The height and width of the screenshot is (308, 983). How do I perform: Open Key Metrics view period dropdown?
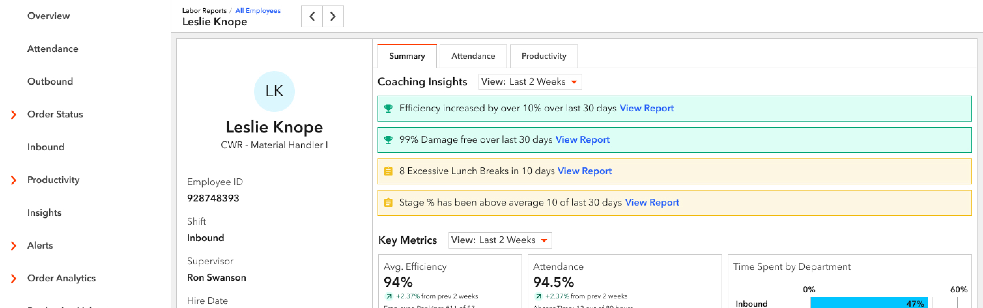499,240
